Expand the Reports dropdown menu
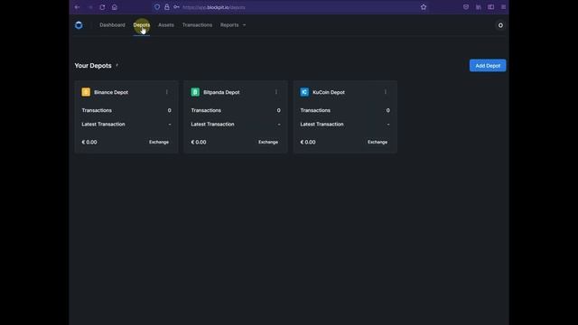 (233, 25)
